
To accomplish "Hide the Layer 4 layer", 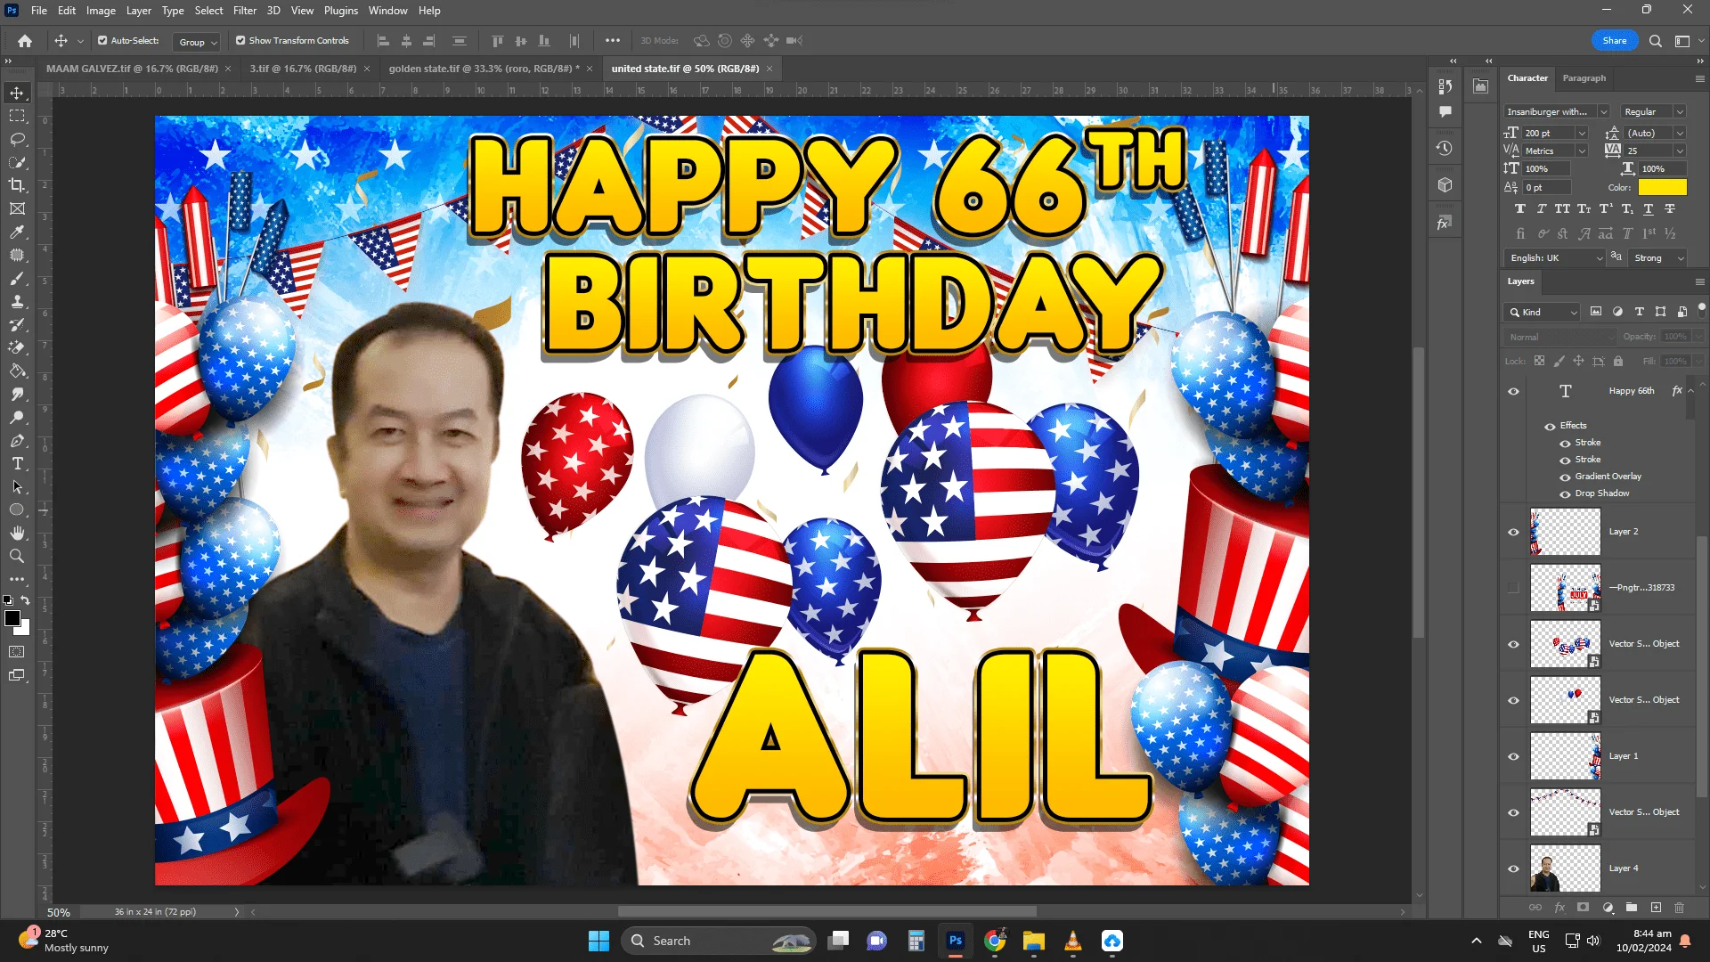I will coord(1513,868).
